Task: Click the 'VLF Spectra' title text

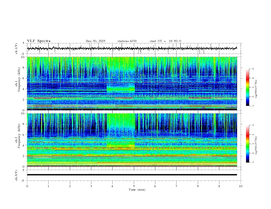Action: click(x=39, y=41)
